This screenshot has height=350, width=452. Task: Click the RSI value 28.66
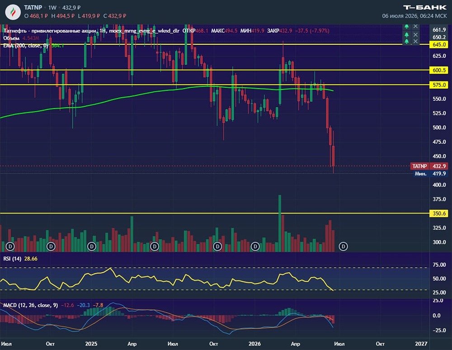click(31, 259)
